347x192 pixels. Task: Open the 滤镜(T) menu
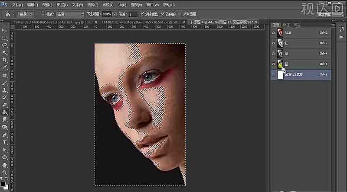108,5
